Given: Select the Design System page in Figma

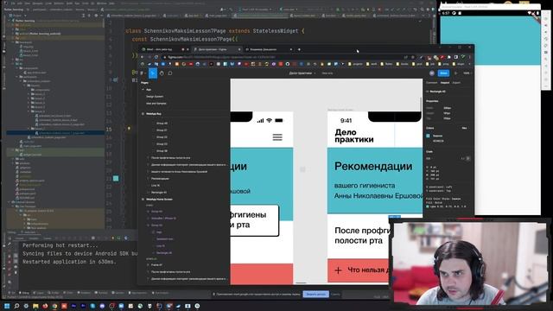Looking at the screenshot, I should [x=155, y=96].
